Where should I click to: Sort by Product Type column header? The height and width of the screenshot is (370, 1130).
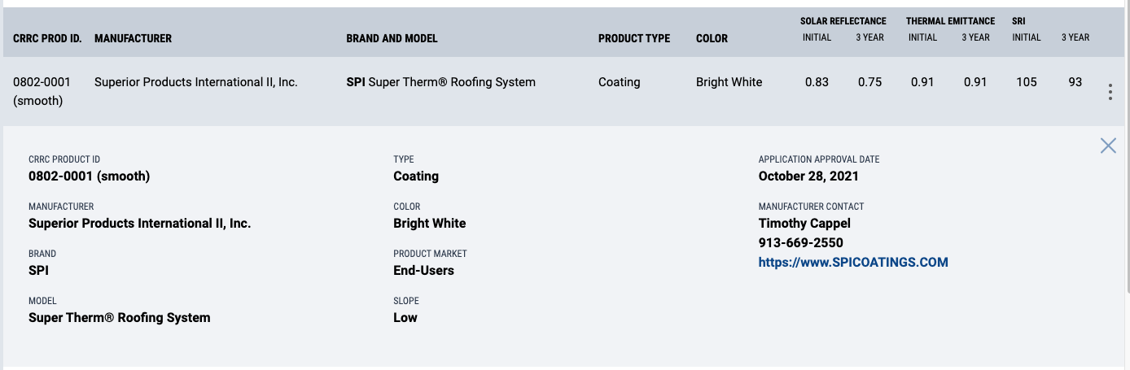pyautogui.click(x=634, y=38)
